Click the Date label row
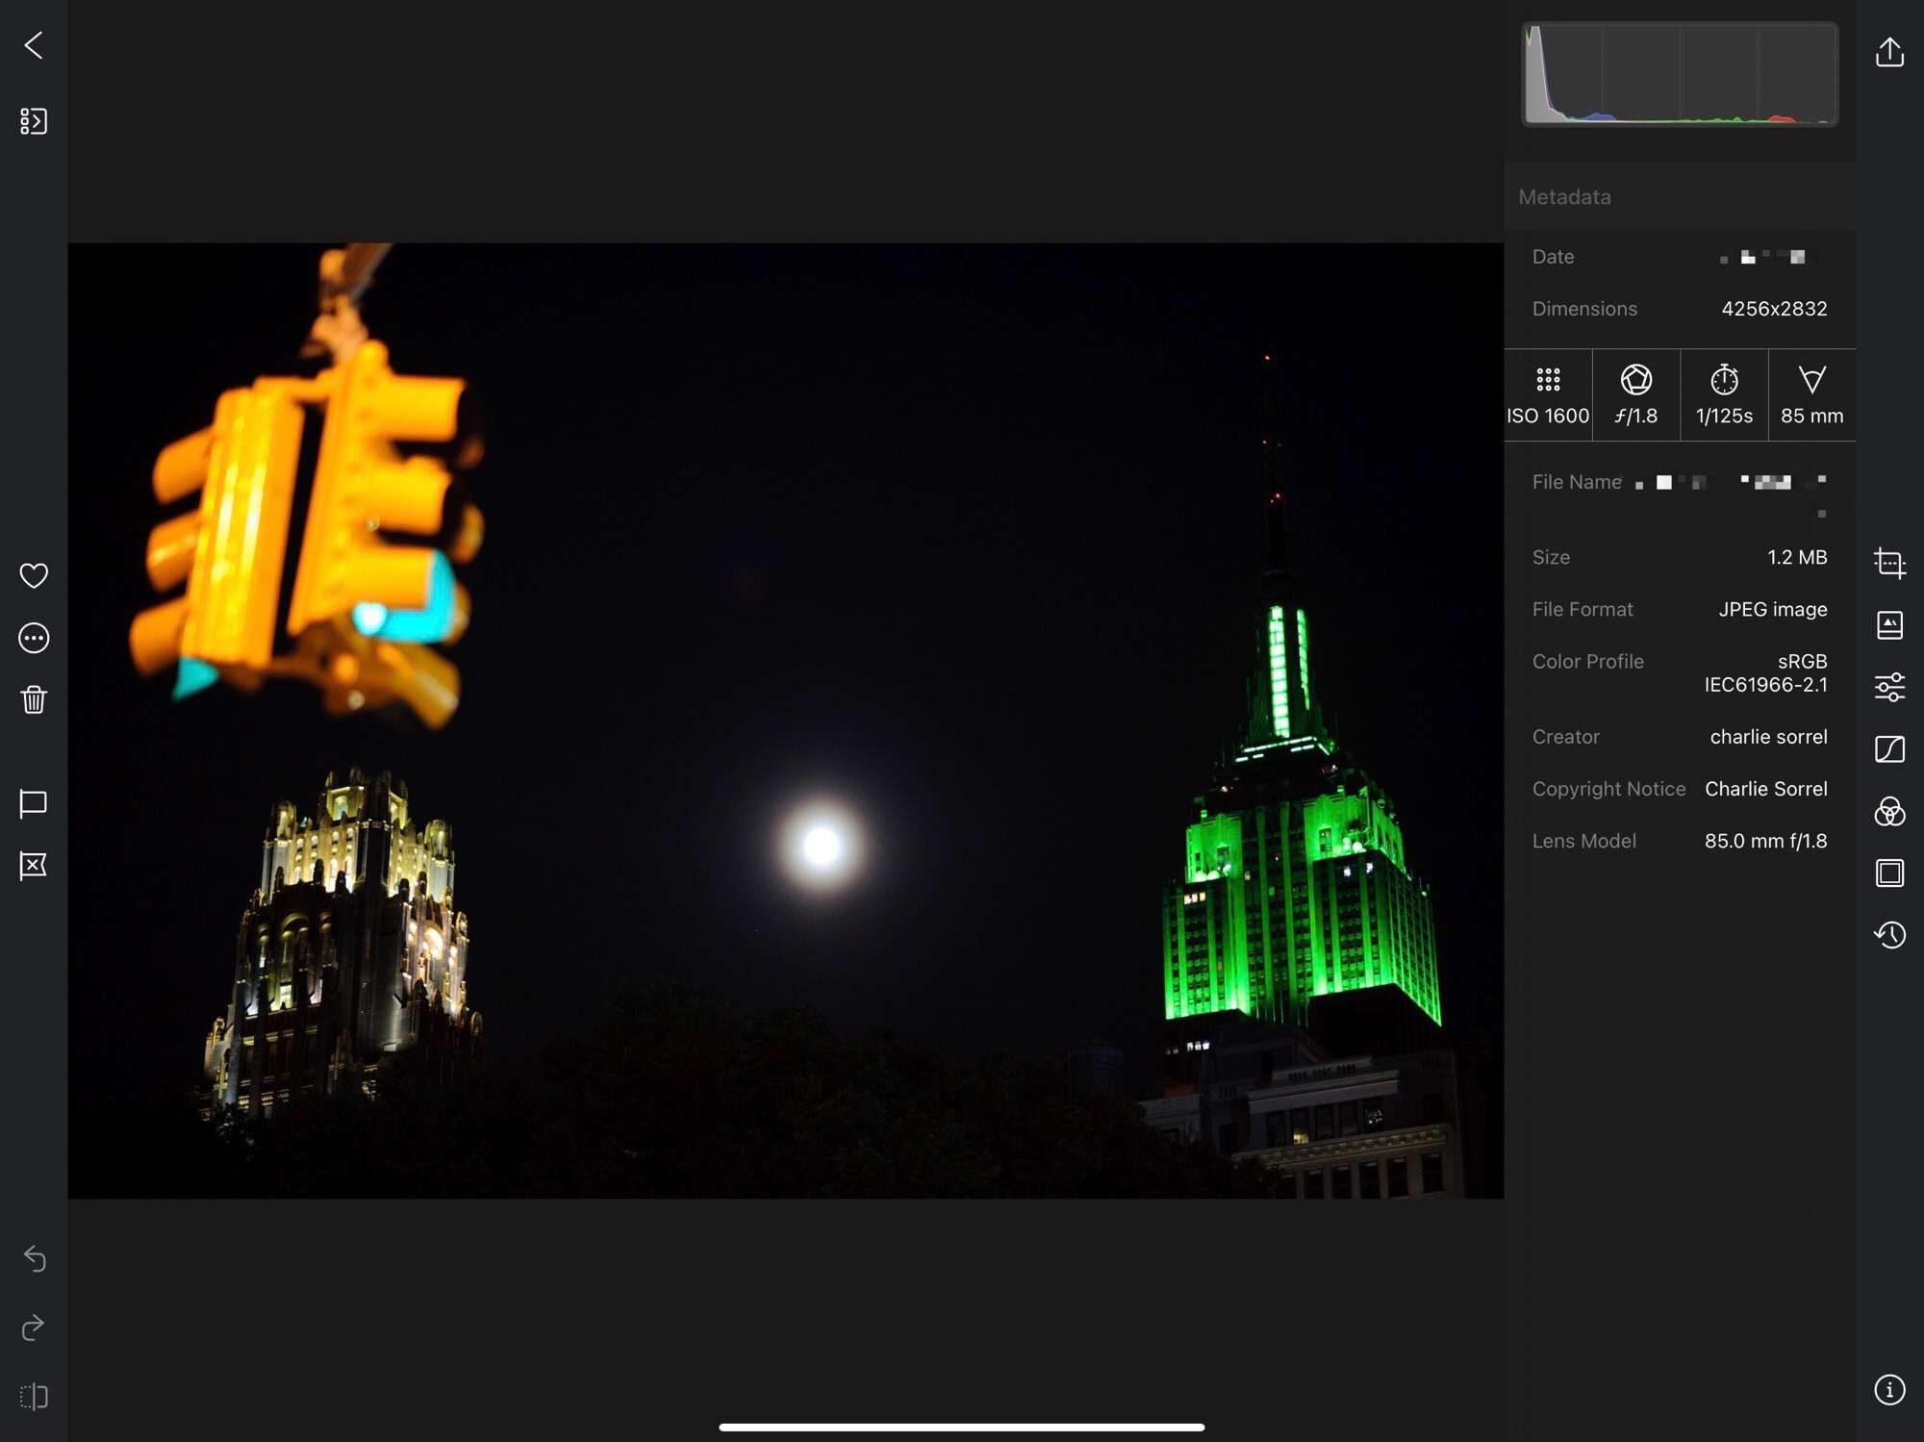1924x1442 pixels. point(1680,257)
